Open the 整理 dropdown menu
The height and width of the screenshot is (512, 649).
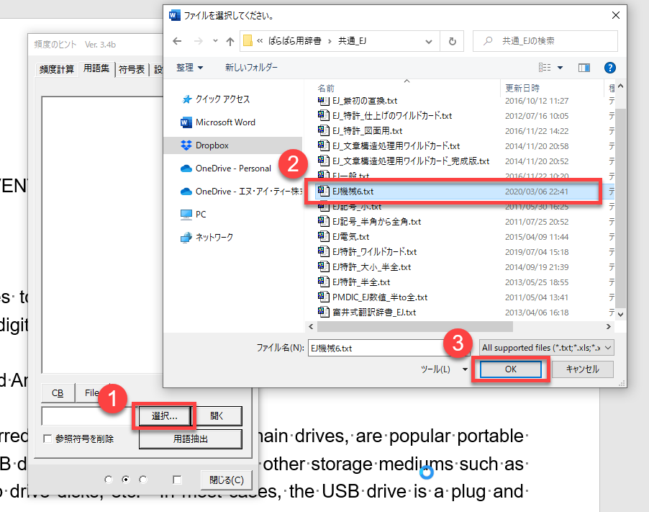tap(190, 68)
